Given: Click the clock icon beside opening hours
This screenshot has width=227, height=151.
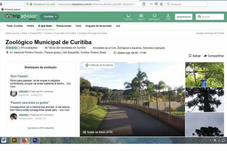Looking at the screenshot, I should tap(115, 53).
